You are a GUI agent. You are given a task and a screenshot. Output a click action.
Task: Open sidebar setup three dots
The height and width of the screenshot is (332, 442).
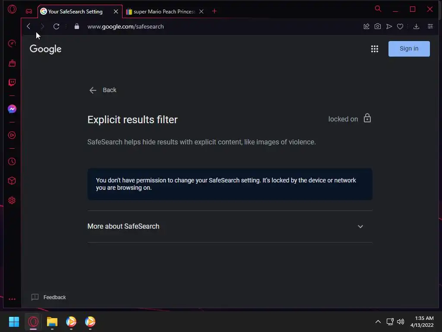(12, 299)
